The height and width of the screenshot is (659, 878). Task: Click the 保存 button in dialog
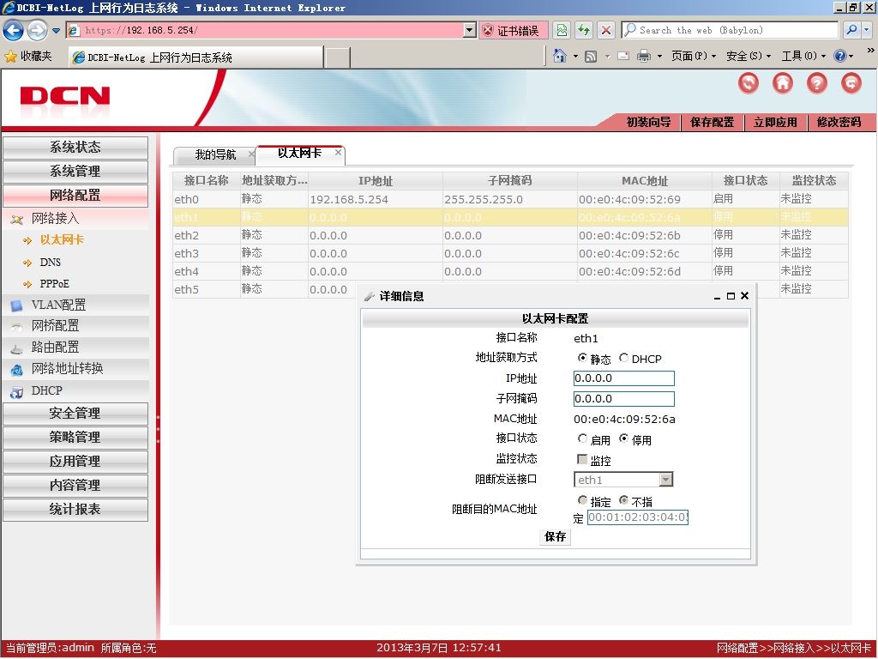click(x=555, y=537)
